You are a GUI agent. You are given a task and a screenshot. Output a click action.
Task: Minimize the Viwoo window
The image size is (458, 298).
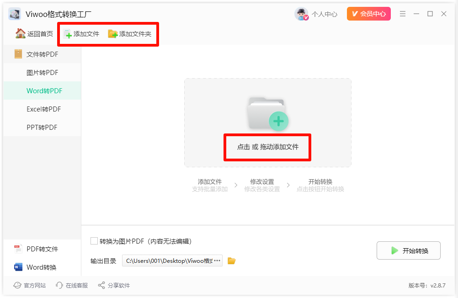(x=416, y=14)
